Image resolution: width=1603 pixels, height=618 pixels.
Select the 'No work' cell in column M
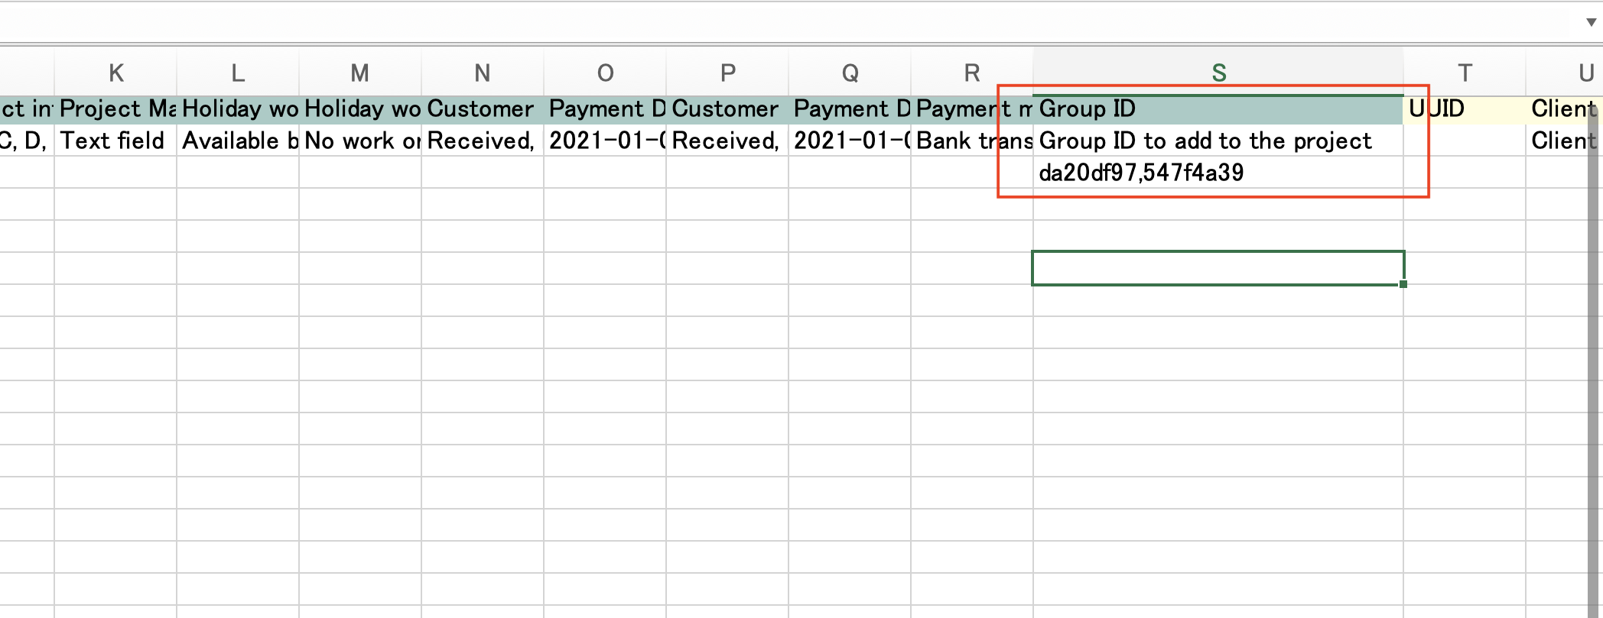point(360,141)
